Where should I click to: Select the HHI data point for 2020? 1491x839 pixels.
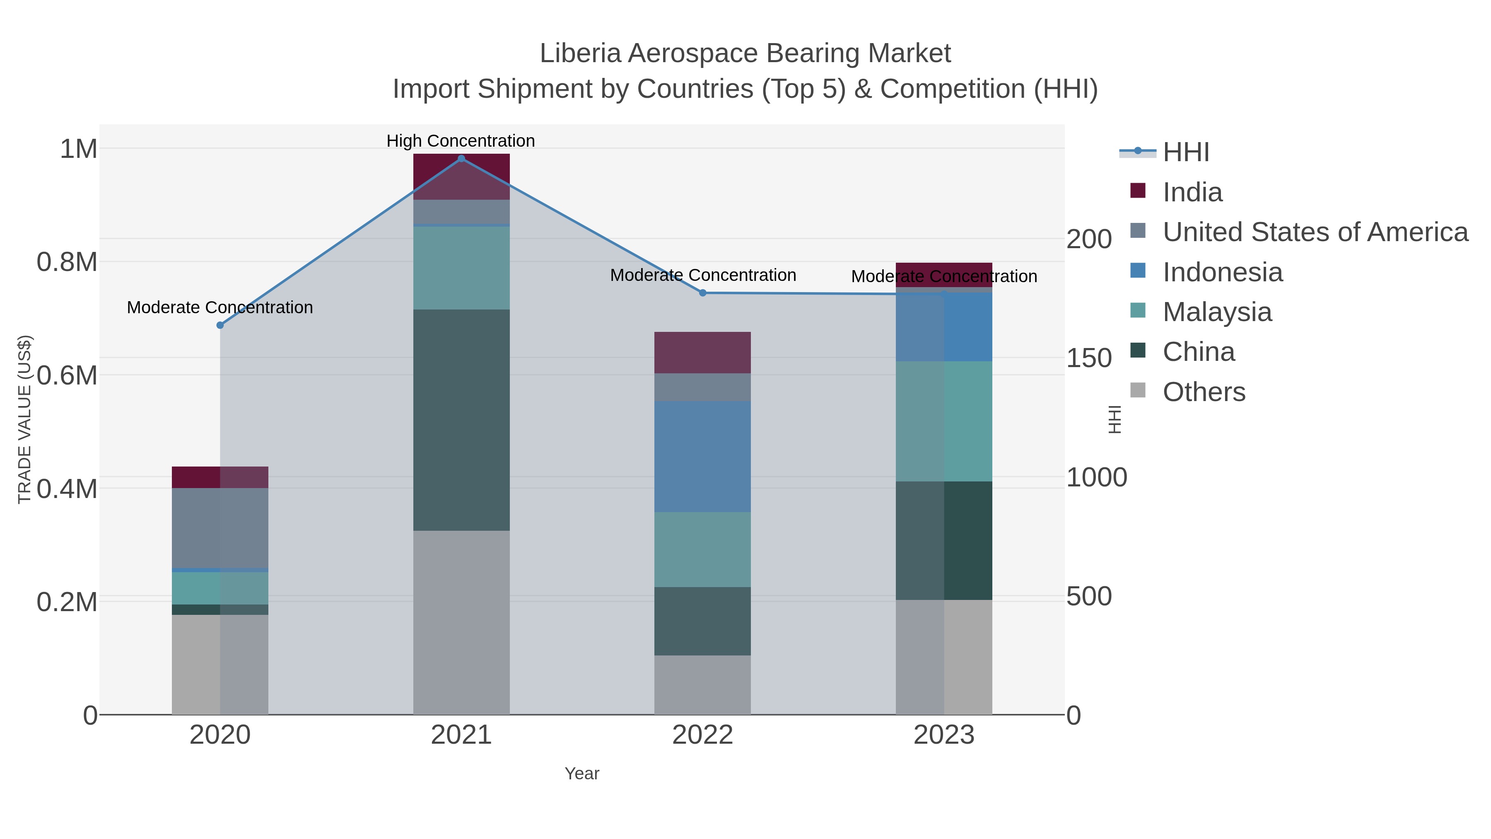pyautogui.click(x=220, y=325)
